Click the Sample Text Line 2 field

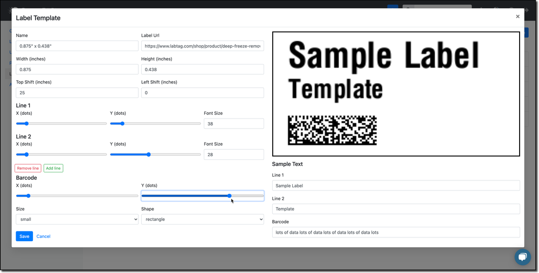click(396, 209)
